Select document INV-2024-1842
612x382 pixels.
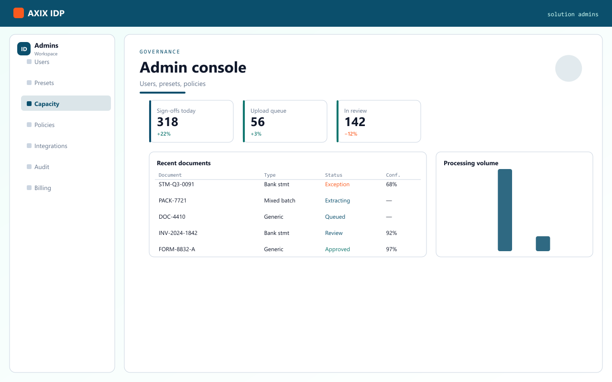(178, 233)
